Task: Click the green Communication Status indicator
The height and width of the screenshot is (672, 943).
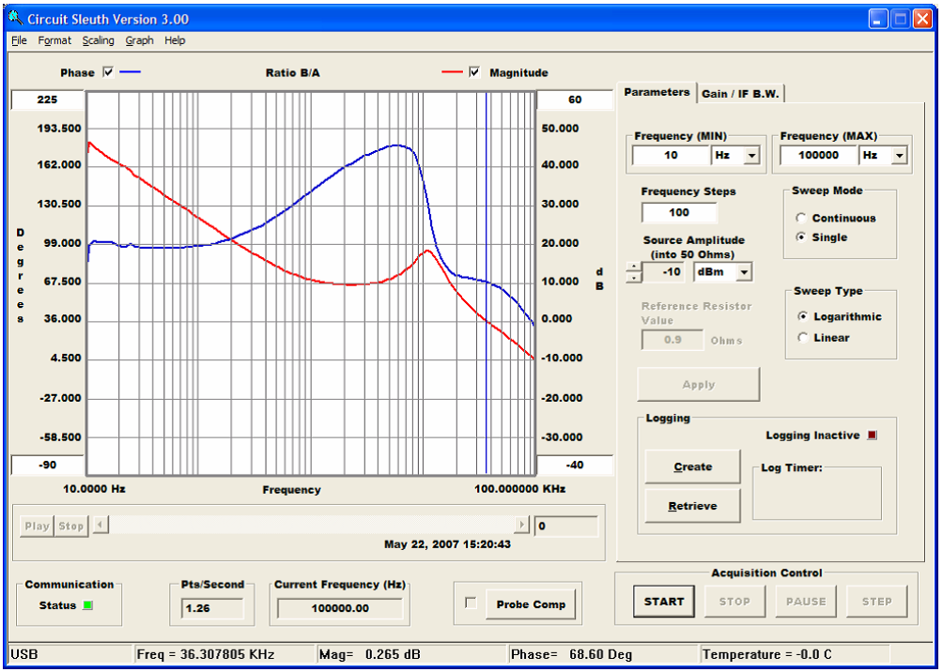Action: pyautogui.click(x=88, y=605)
